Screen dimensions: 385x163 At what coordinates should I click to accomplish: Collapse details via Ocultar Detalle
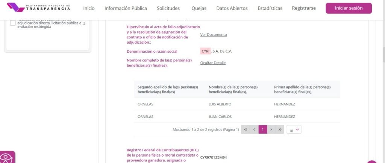pos(213,63)
